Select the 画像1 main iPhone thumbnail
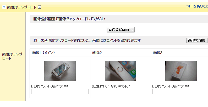208x107 pixels. click(x=60, y=71)
